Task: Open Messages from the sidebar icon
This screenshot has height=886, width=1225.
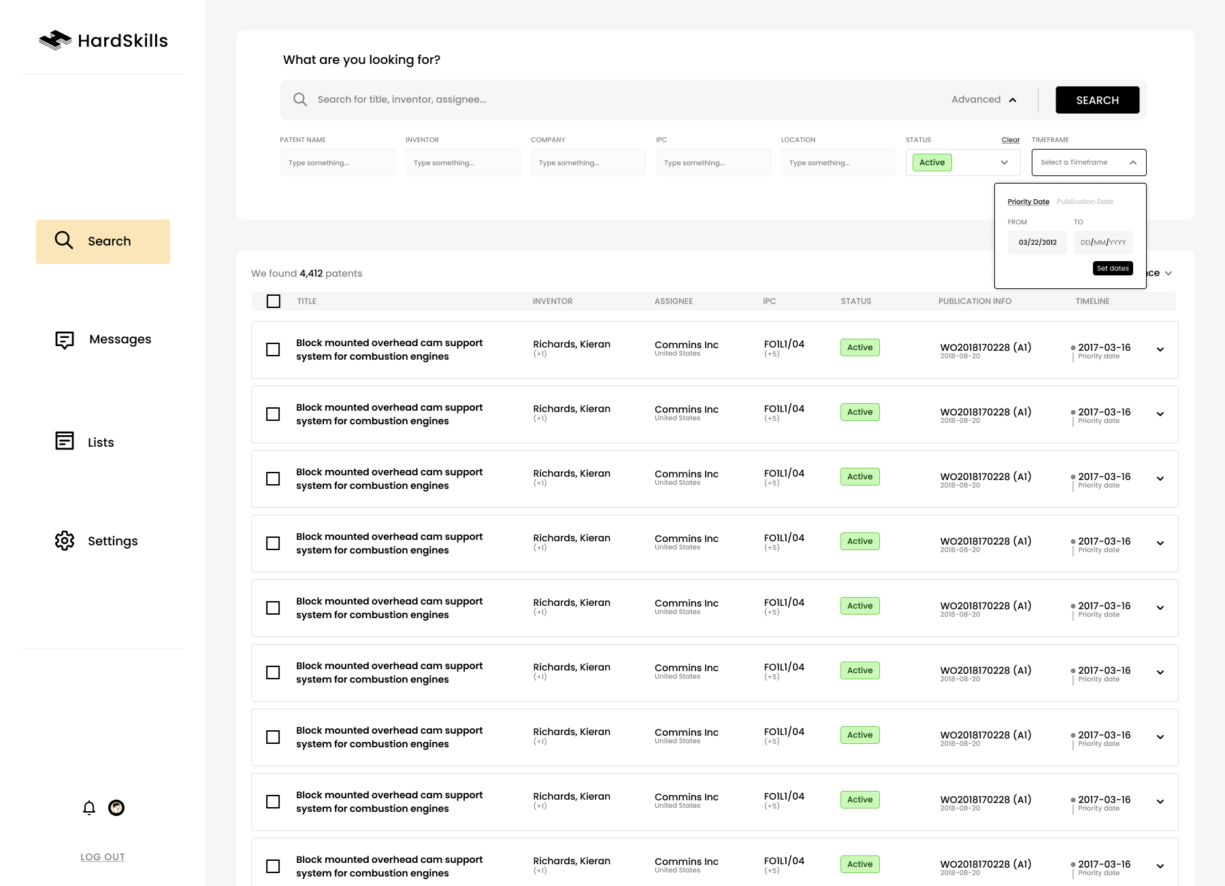Action: click(65, 339)
